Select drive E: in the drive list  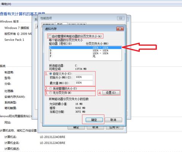(85, 53)
